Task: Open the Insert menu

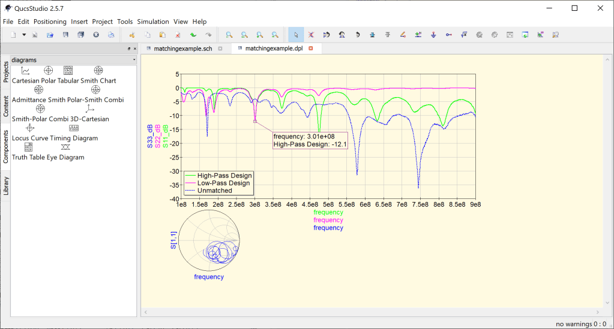Action: [79, 22]
